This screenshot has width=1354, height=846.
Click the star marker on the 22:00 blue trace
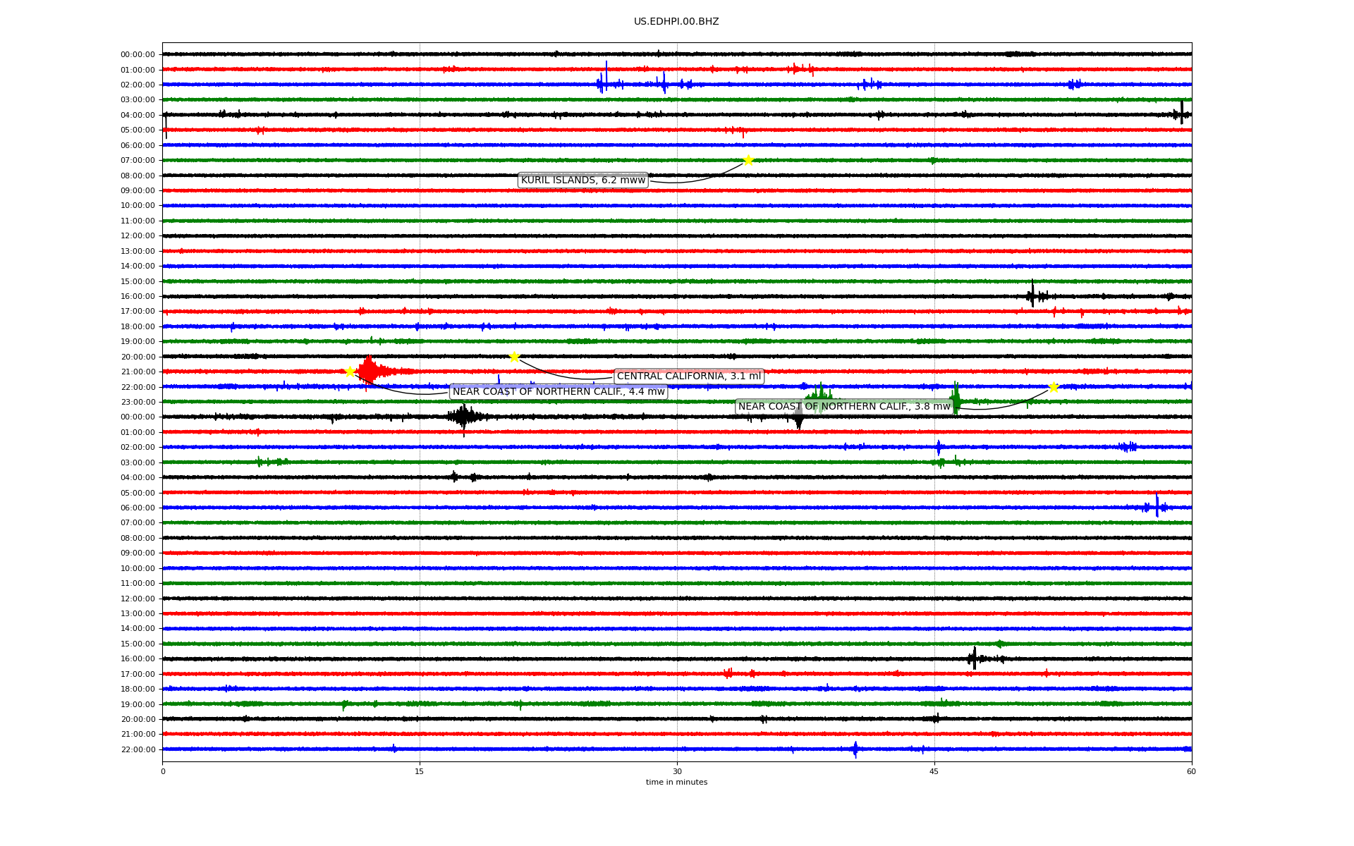(x=1053, y=387)
